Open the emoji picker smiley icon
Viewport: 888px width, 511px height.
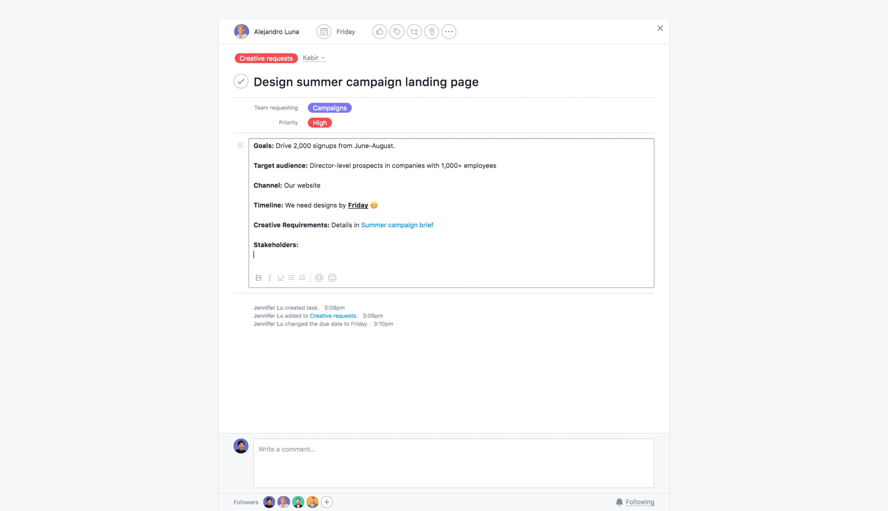(x=332, y=278)
